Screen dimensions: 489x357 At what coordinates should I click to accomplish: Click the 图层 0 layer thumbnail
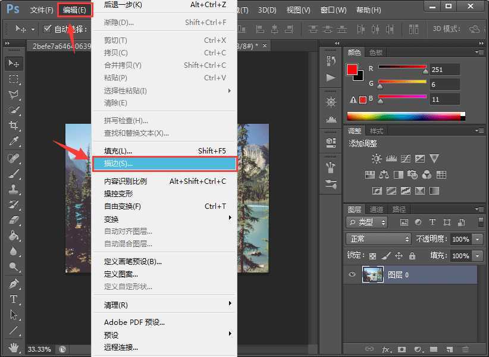pyautogui.click(x=372, y=274)
